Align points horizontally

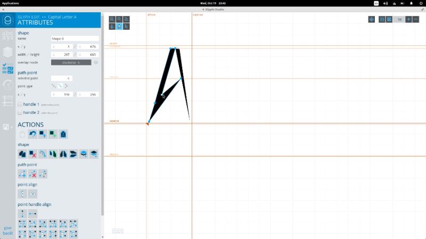pos(32,194)
